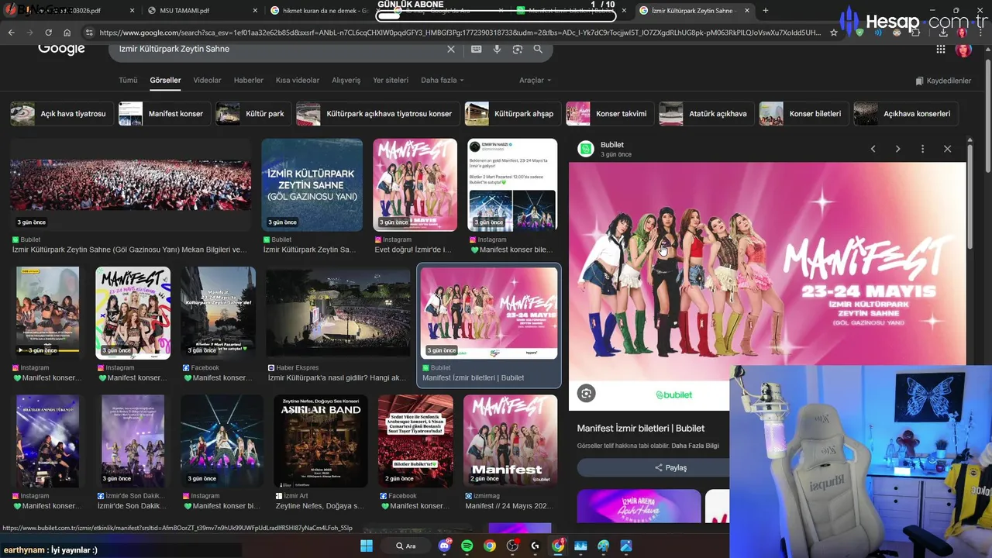992x558 pixels.
Task: Open the Daha Fazla Bilgi link
Action: click(695, 446)
